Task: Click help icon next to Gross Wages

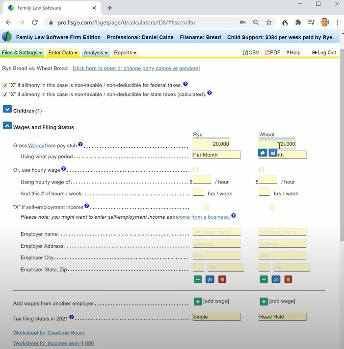Action: [80, 145]
